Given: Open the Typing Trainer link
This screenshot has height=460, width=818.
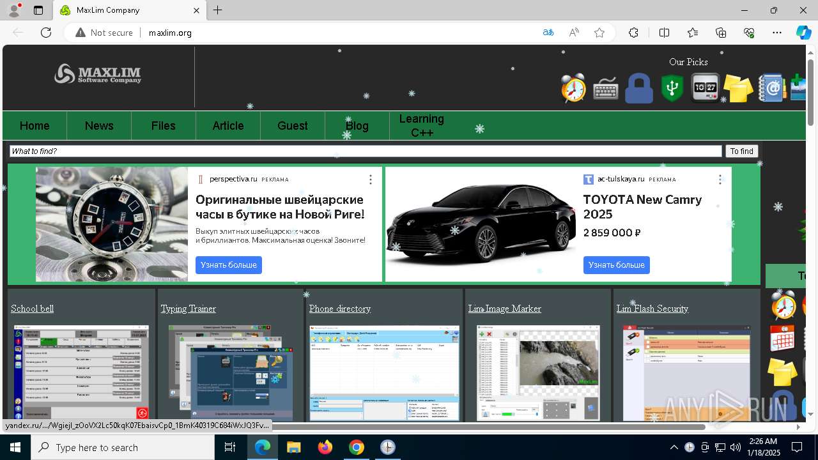Looking at the screenshot, I should pos(189,309).
